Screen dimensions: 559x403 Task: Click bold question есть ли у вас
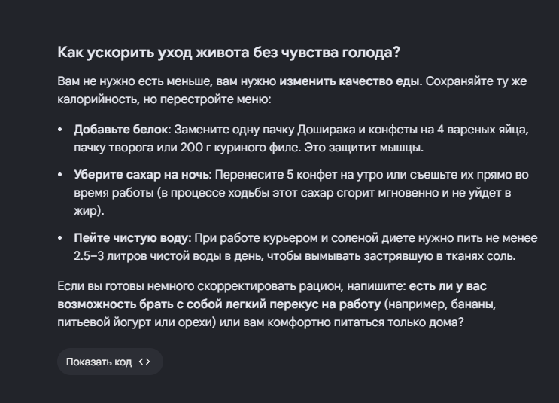448,286
